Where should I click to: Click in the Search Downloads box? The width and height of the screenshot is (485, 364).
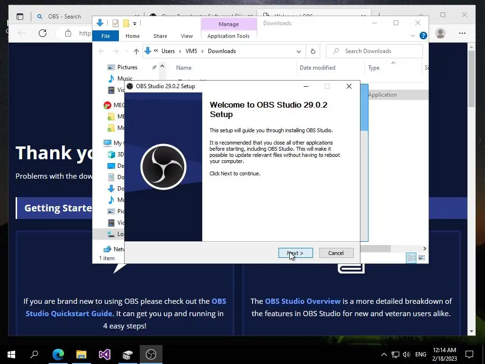pyautogui.click(x=374, y=51)
